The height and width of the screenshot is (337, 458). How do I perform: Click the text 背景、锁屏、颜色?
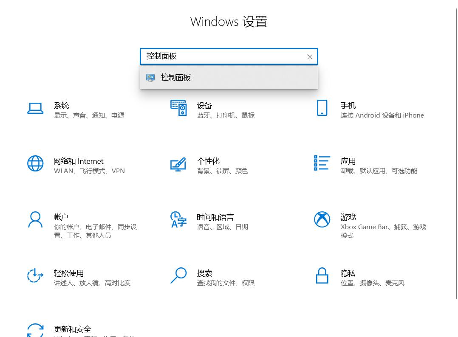(x=223, y=171)
